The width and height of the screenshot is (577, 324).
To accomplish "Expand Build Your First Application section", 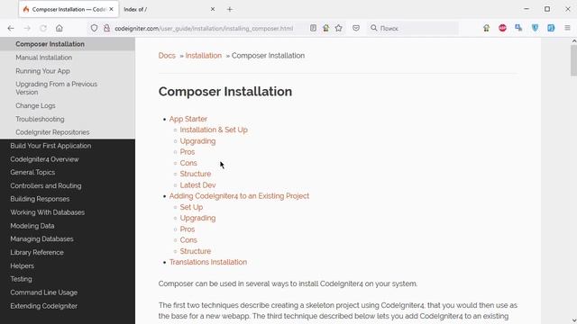I will (50, 146).
